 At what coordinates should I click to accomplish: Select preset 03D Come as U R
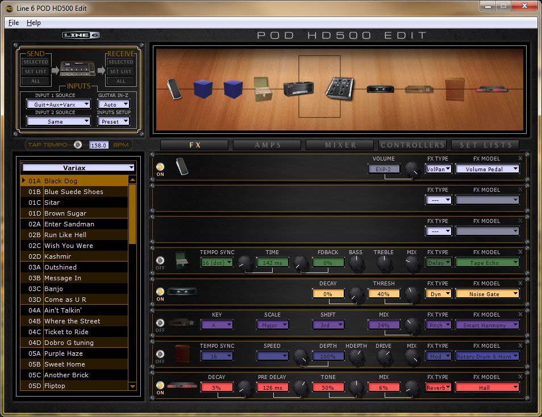[74, 300]
